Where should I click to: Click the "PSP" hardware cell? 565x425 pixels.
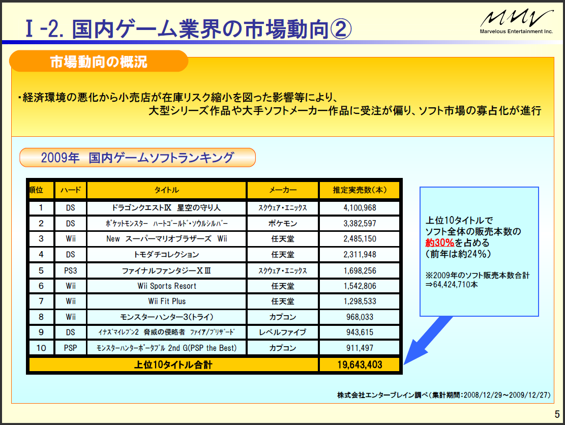coord(71,348)
